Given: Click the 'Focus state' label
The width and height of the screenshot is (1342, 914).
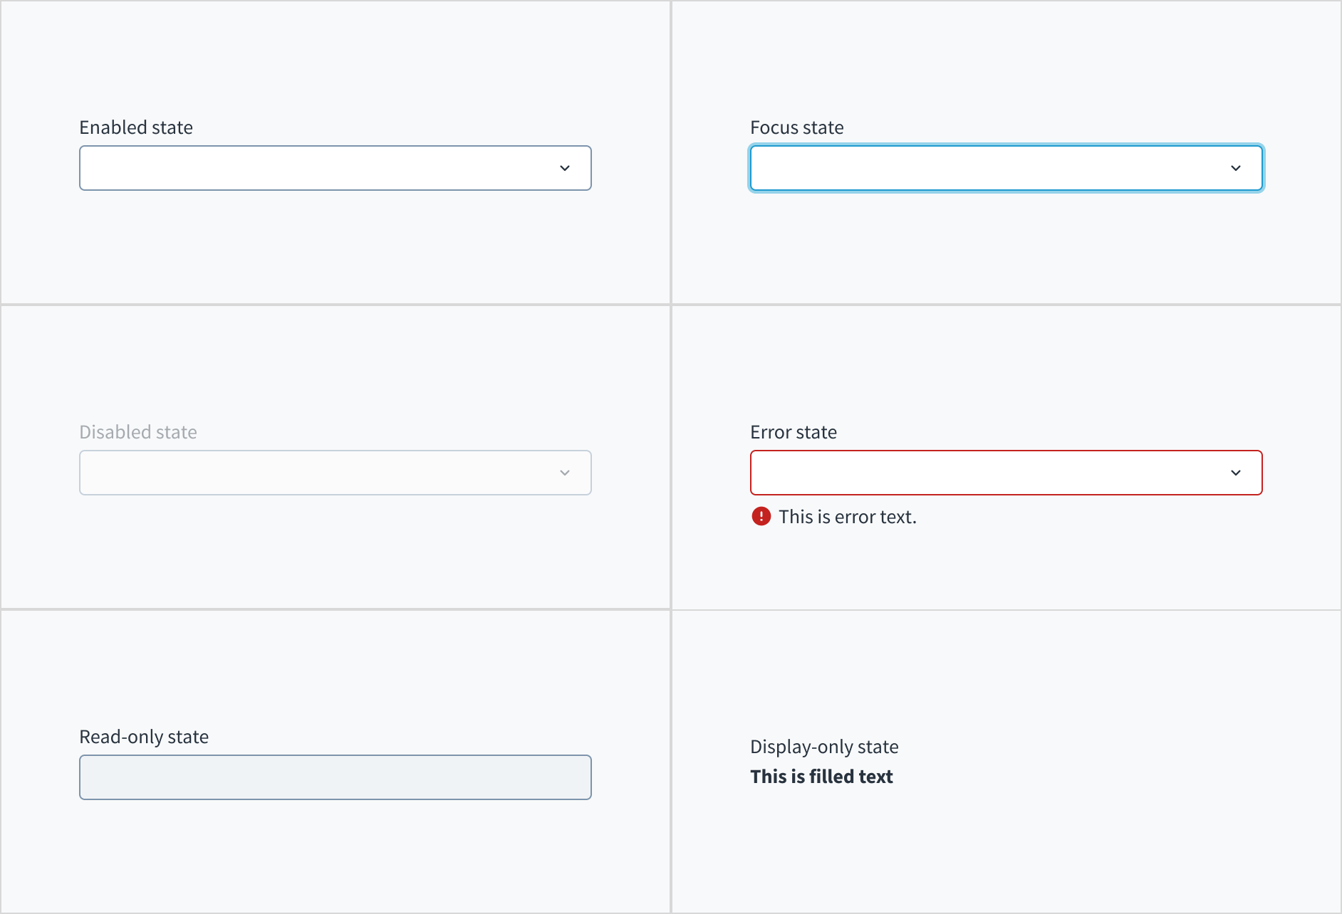Looking at the screenshot, I should pyautogui.click(x=796, y=127).
